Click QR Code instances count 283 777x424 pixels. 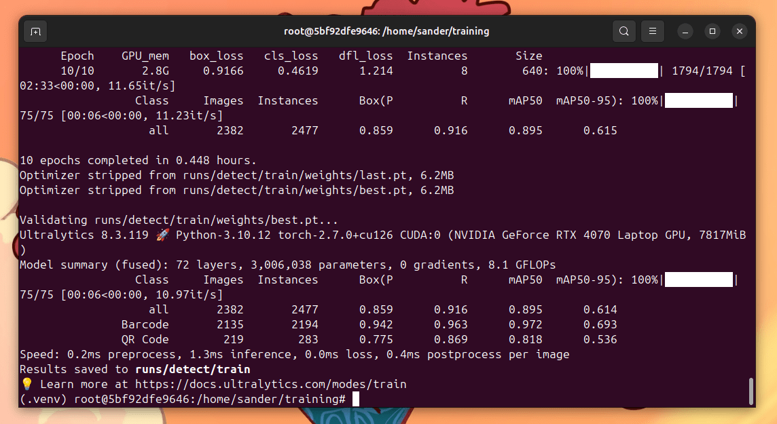pos(308,339)
